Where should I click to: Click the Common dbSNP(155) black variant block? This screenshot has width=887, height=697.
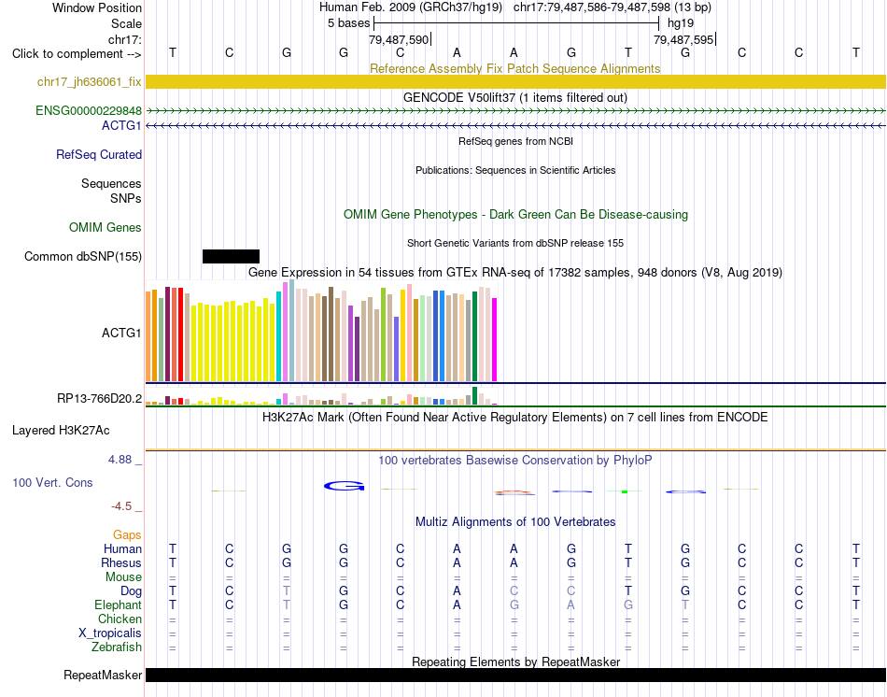(x=231, y=257)
